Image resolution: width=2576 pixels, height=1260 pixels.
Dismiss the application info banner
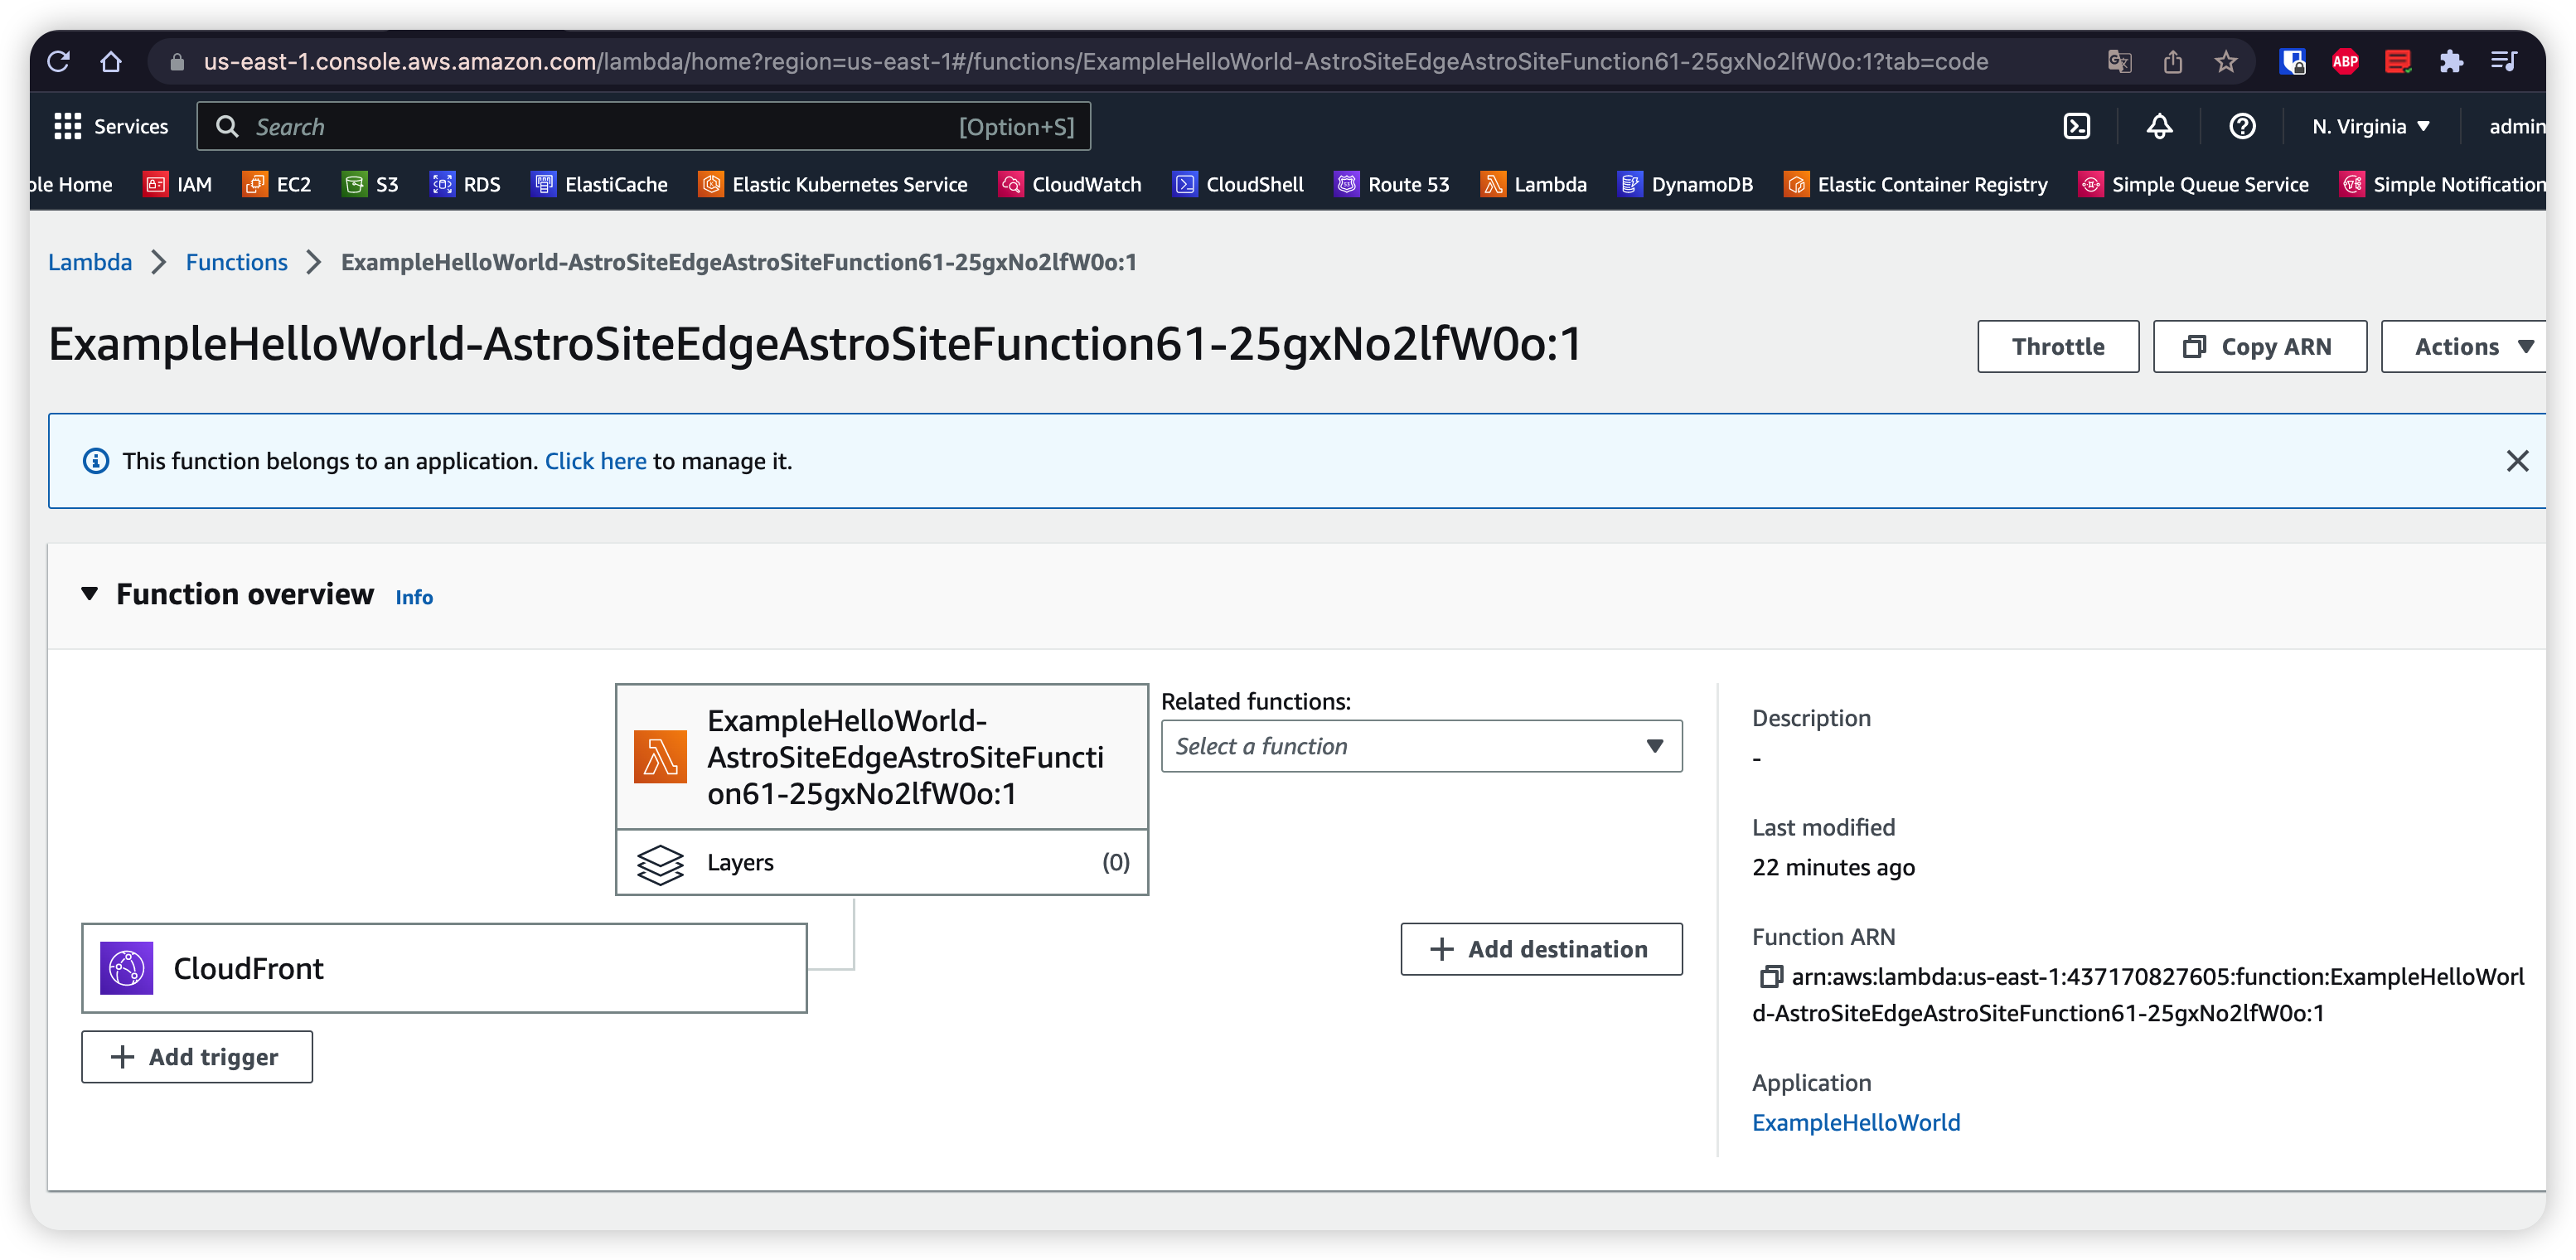(x=2518, y=461)
